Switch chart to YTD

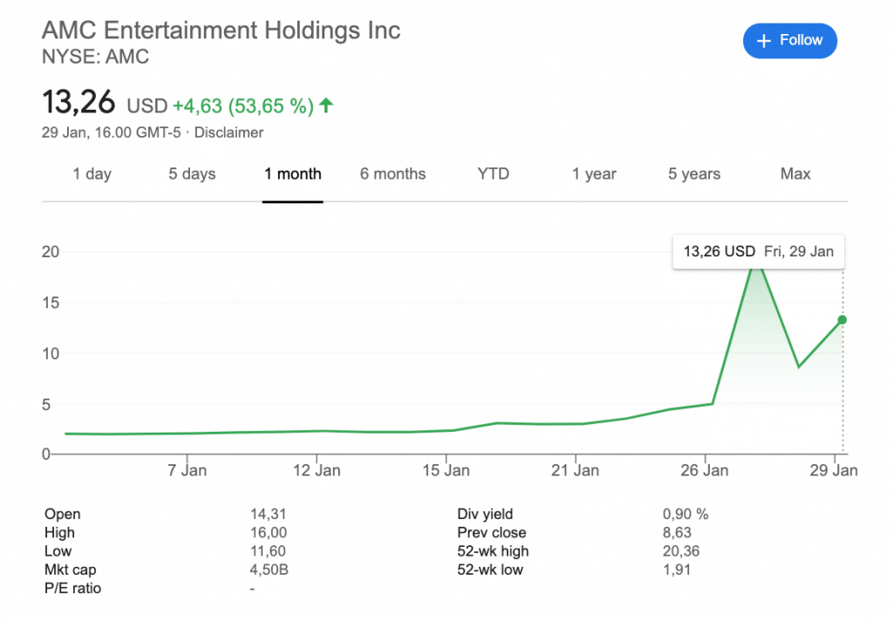(x=493, y=174)
